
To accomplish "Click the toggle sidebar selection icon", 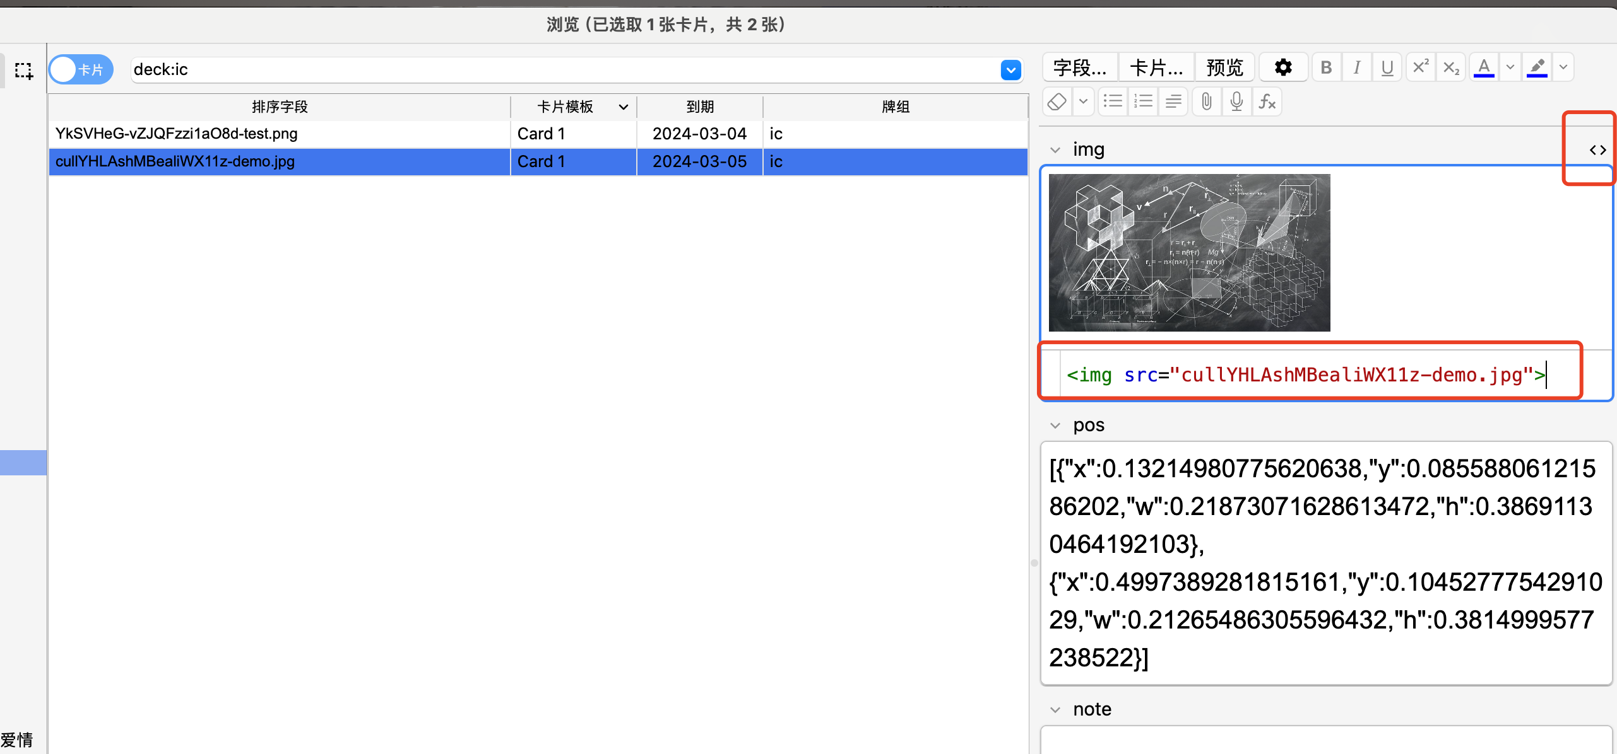I will point(24,71).
